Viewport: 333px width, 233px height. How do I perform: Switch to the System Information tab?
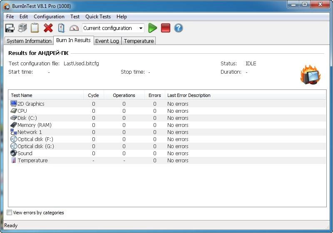point(29,41)
